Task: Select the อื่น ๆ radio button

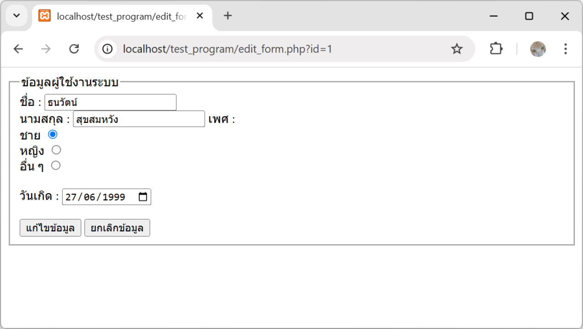Action: point(55,165)
